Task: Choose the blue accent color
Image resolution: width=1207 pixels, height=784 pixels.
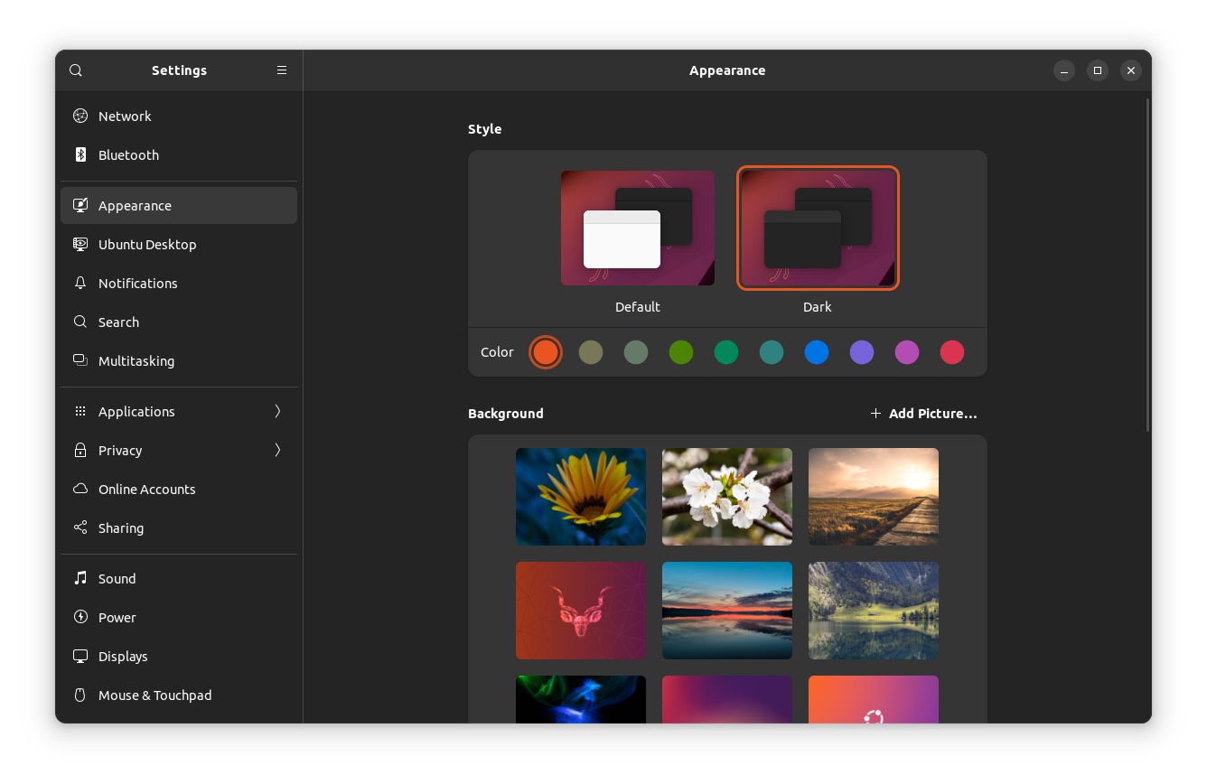Action: pyautogui.click(x=817, y=352)
